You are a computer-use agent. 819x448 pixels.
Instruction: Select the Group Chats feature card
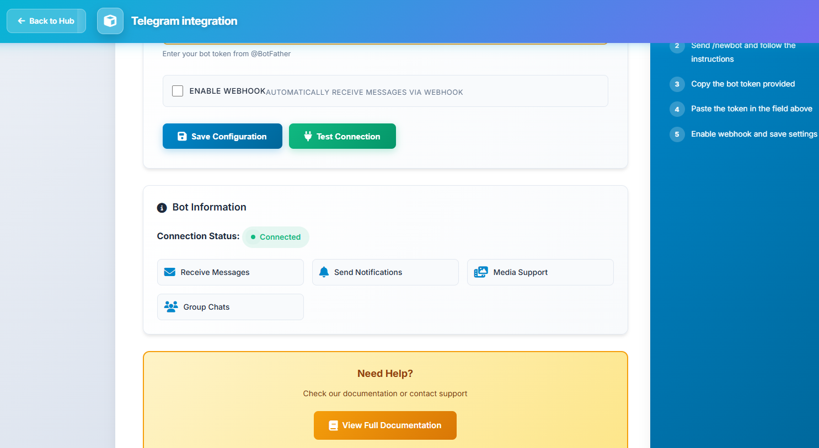(x=230, y=307)
